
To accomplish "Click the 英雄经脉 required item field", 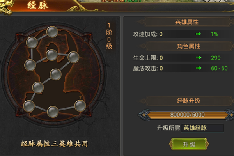I will (x=202, y=128).
